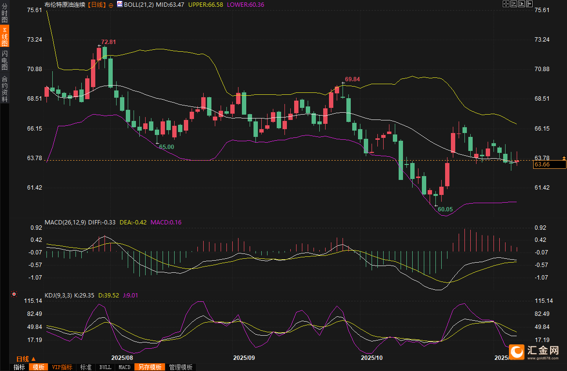Screen dimensions: 567x371
Task: Click the MID:63.47 value
Action: (x=170, y=5)
